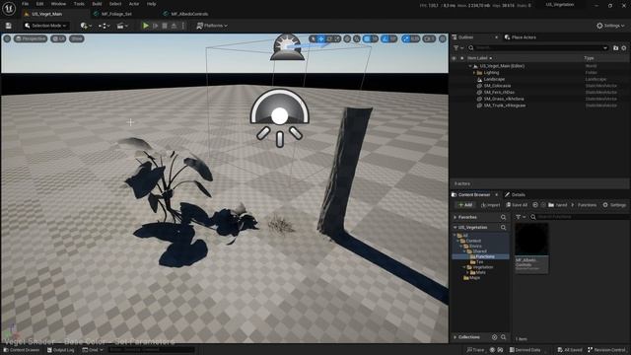This screenshot has width=631, height=355.
Task: Click viewport layout maximize icon
Action: tap(443, 38)
